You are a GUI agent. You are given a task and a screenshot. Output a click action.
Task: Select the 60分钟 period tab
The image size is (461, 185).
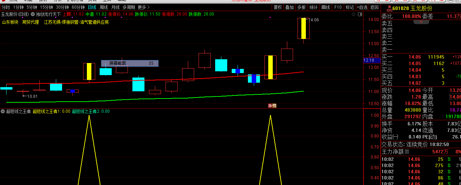click(x=78, y=7)
